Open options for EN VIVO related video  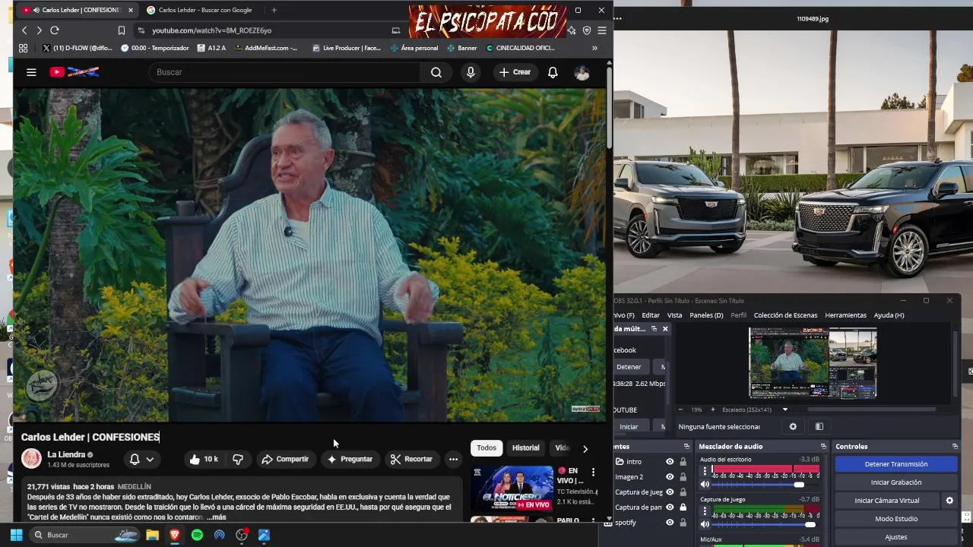tap(593, 473)
